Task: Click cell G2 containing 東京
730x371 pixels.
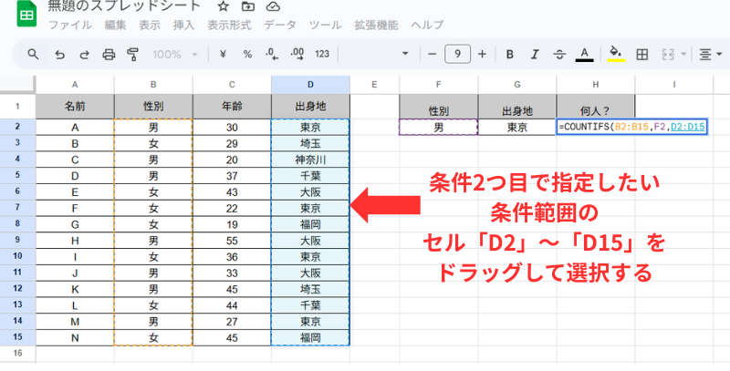Action: click(x=516, y=127)
